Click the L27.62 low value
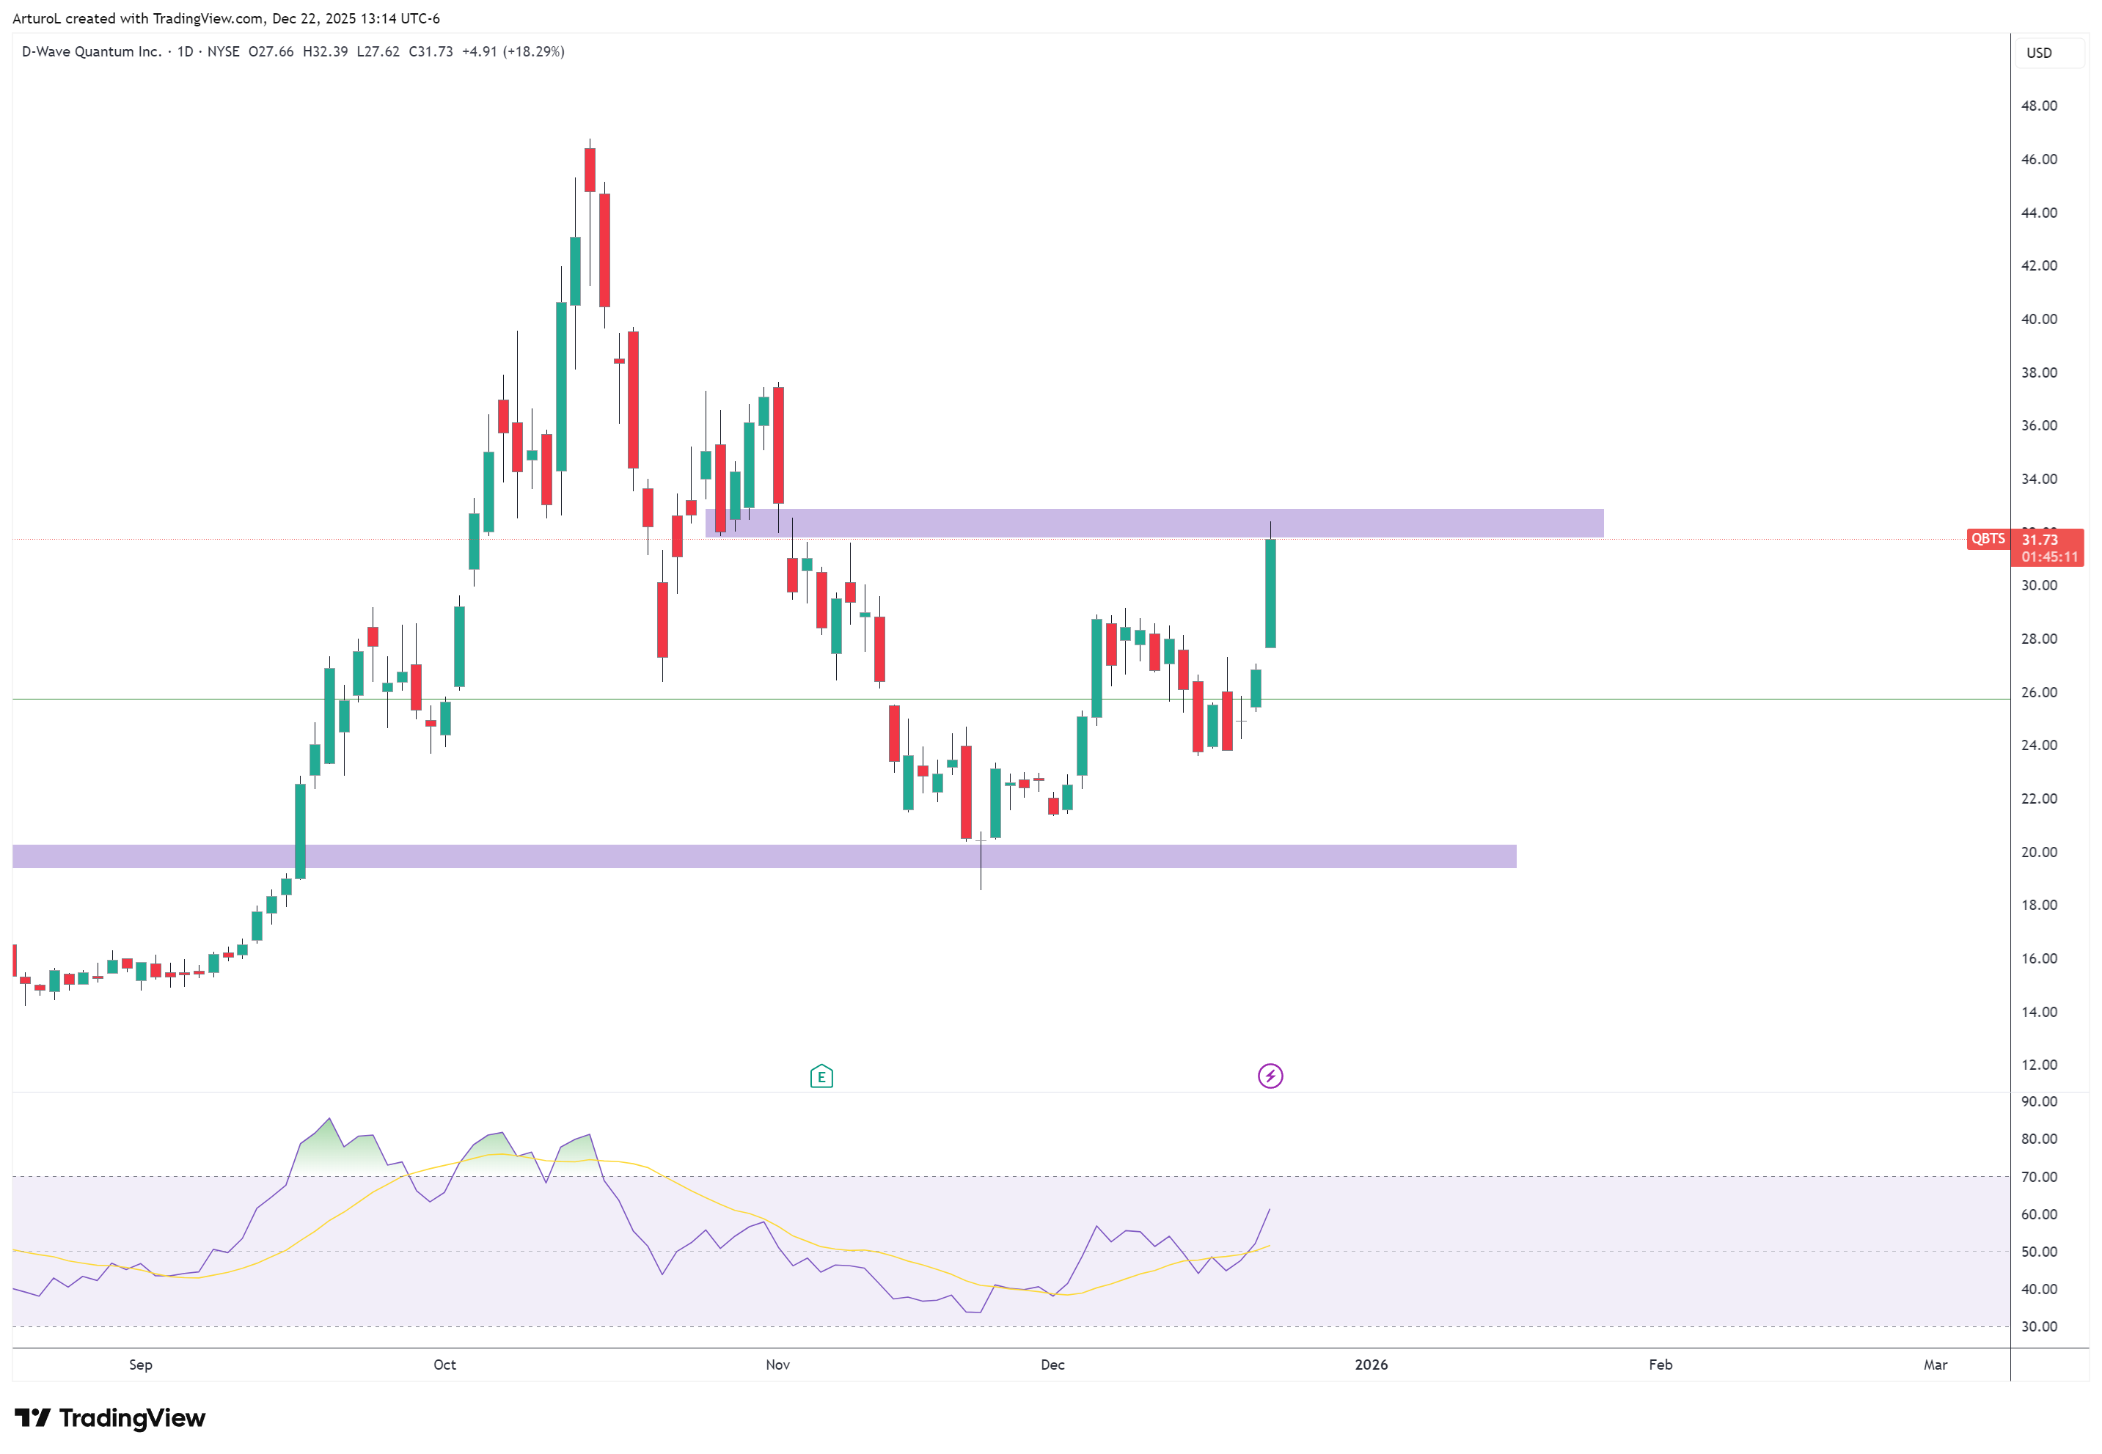 [x=378, y=52]
